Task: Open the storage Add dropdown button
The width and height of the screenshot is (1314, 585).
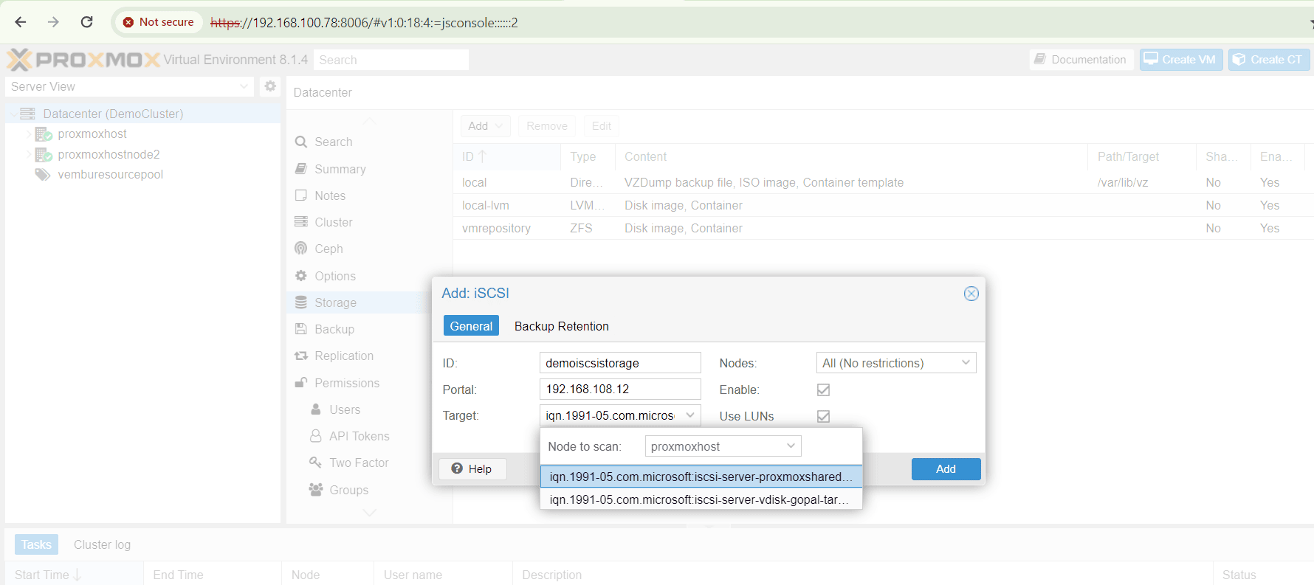Action: [486, 126]
